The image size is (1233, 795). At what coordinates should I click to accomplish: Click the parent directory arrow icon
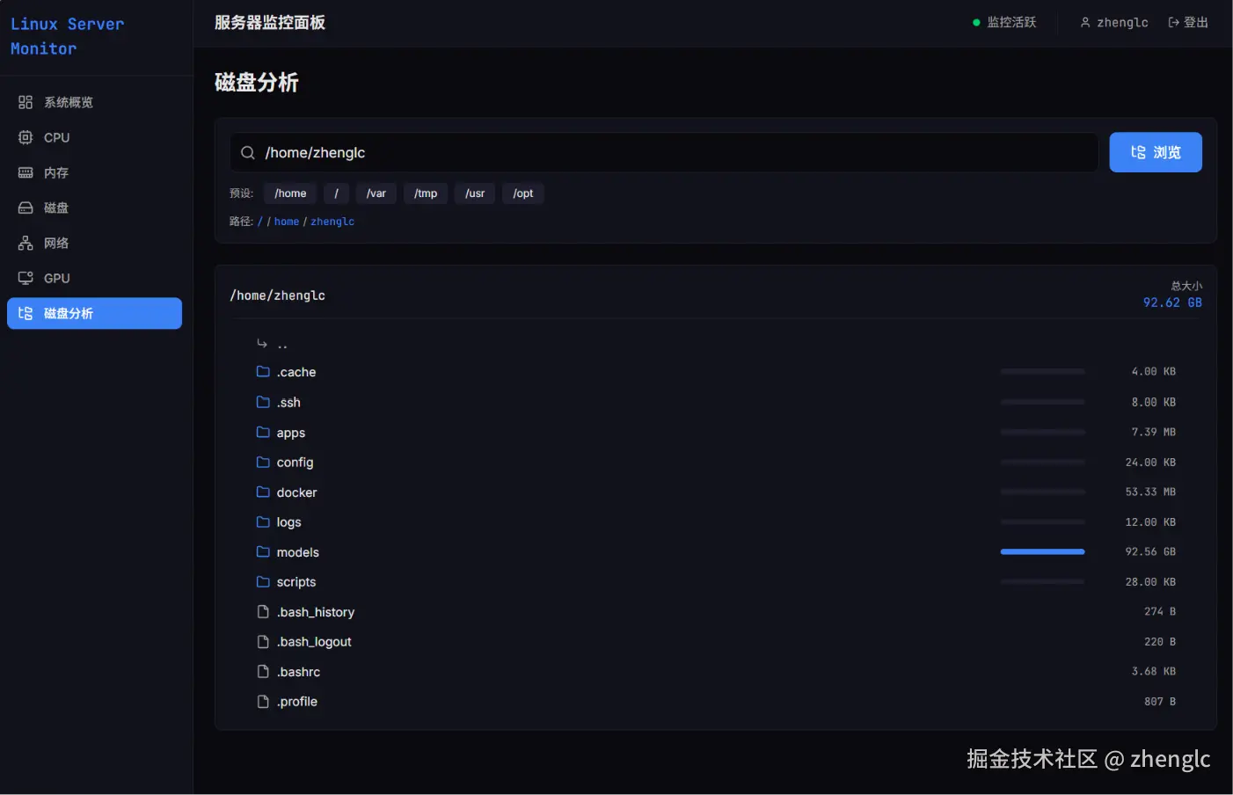262,343
